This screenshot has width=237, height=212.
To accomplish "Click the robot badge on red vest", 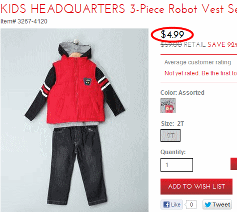I will [x=87, y=81].
